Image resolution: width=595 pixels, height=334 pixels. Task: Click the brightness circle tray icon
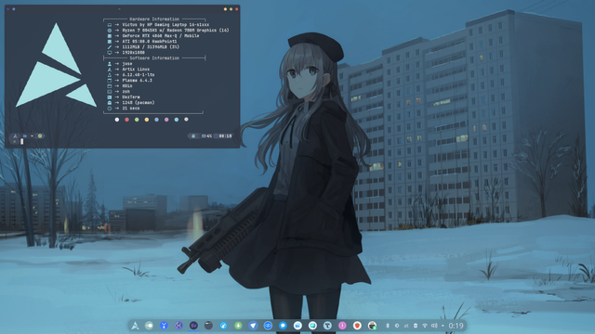[397, 326]
